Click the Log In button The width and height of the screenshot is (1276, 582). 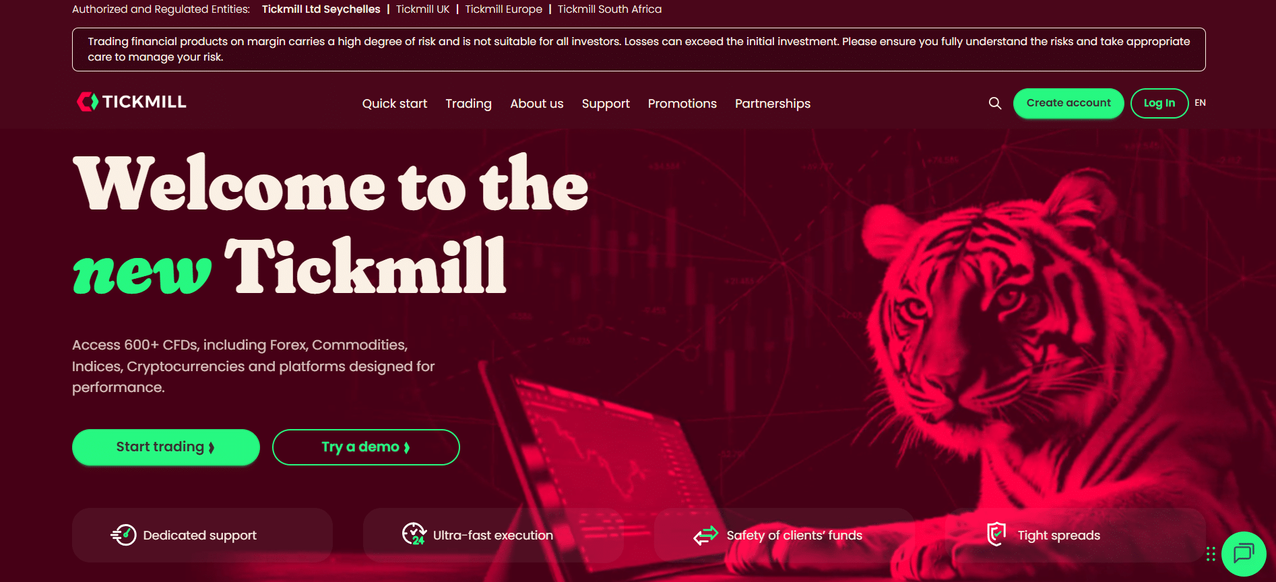(1159, 103)
